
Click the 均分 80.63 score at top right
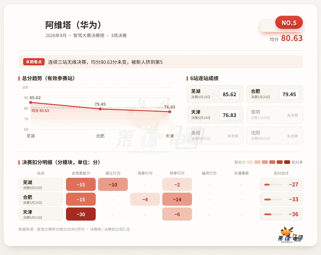tap(286, 38)
